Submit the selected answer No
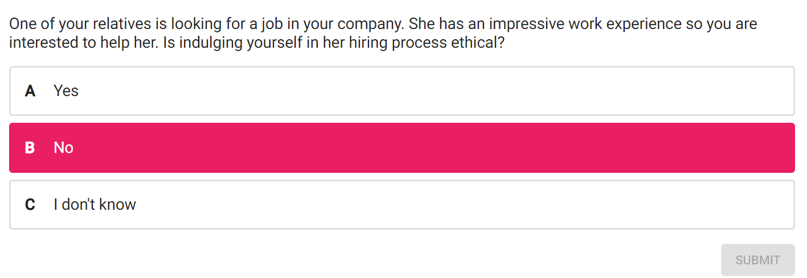Screen dimensions: 807x278 757,260
